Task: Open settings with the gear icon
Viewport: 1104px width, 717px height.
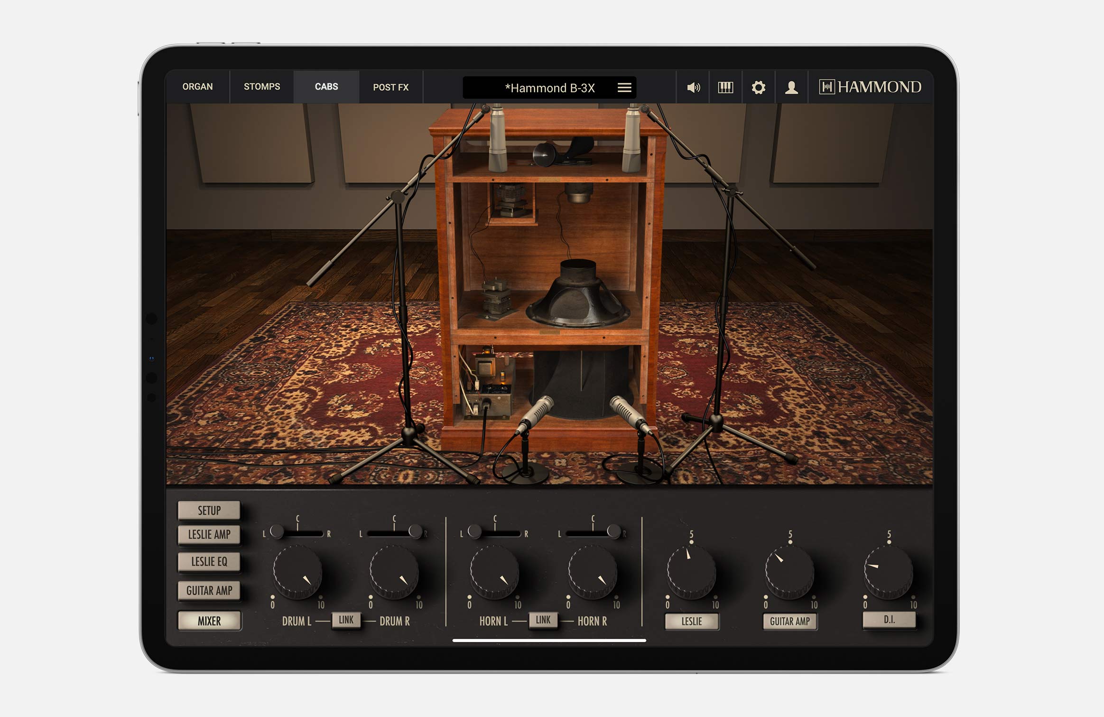Action: 758,87
